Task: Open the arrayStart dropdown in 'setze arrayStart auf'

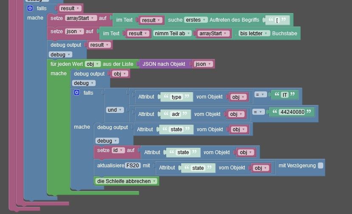Action: click(x=81, y=18)
